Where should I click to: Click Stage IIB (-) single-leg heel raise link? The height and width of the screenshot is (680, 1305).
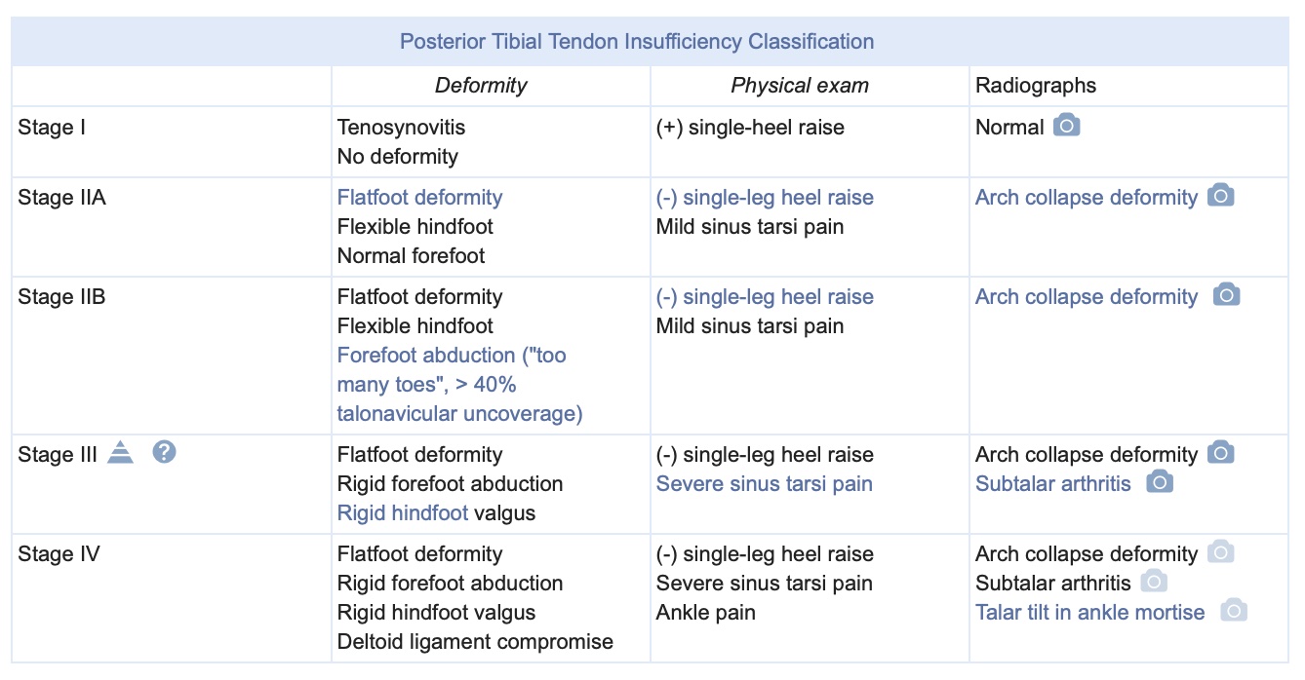(765, 297)
